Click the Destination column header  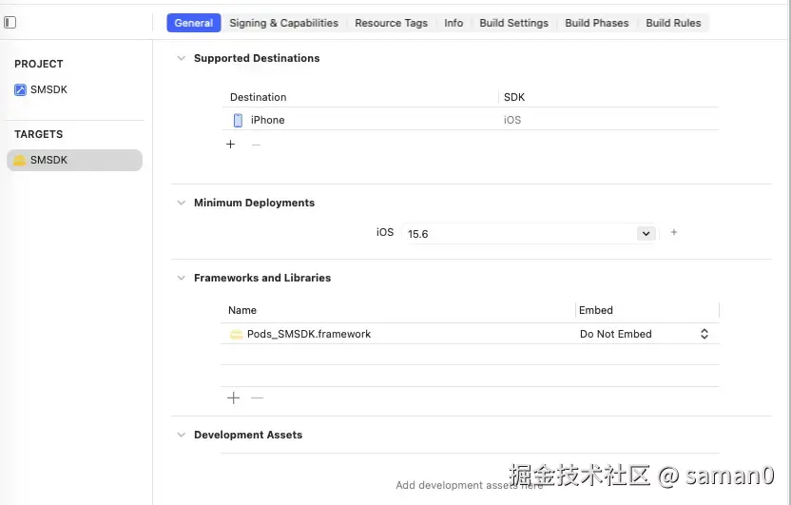click(x=259, y=97)
